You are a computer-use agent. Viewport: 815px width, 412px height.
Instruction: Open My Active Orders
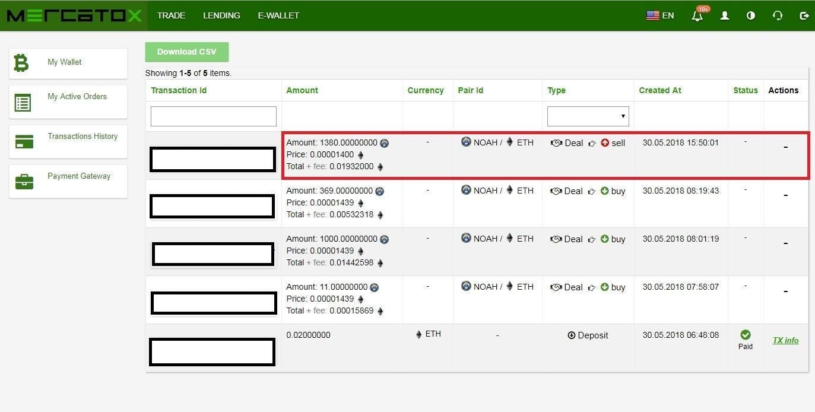[x=68, y=102]
